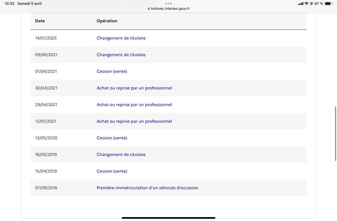The width and height of the screenshot is (337, 221).
Task: Tap the histovec.interieur.gouv.fr address bar
Action: point(170,8)
